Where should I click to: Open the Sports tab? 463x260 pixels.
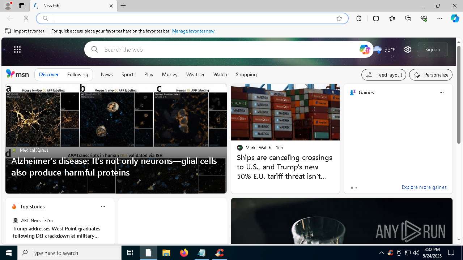tap(128, 74)
